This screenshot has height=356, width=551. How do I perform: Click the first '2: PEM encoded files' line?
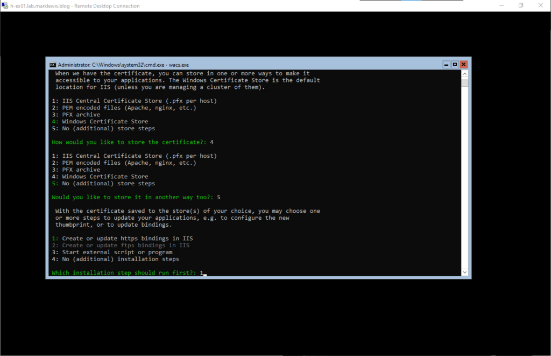pos(124,108)
